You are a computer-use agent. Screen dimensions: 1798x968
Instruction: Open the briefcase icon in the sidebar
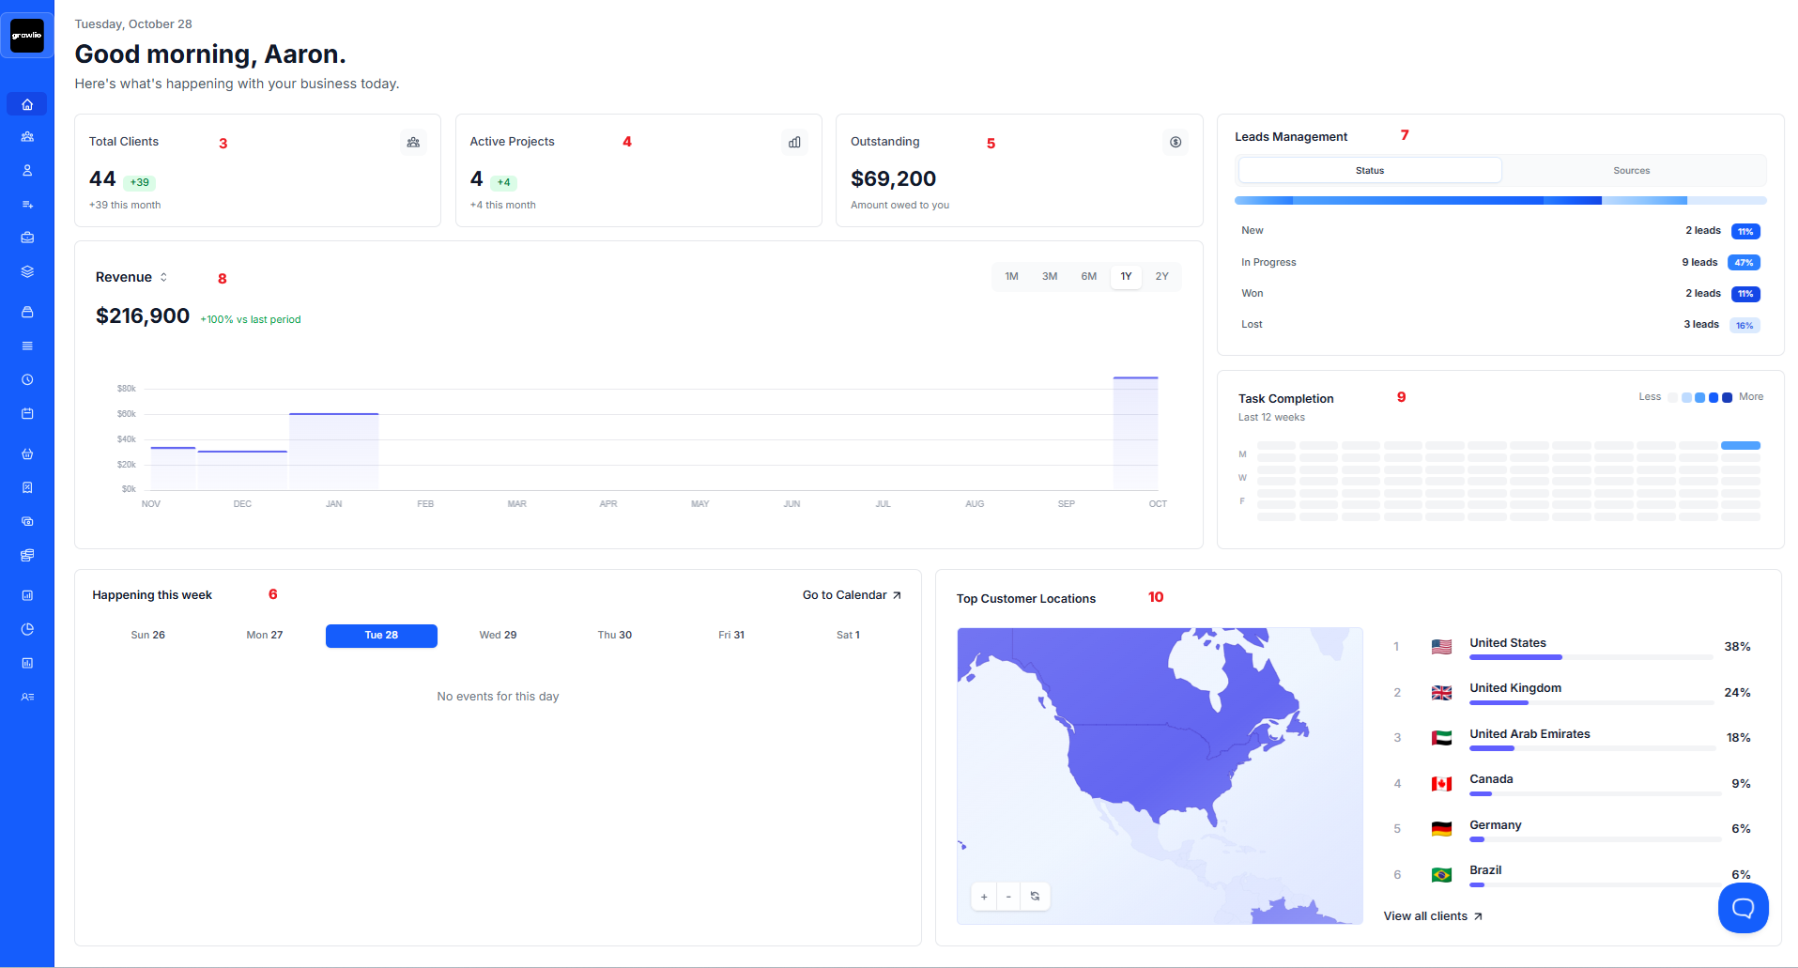pyautogui.click(x=27, y=238)
